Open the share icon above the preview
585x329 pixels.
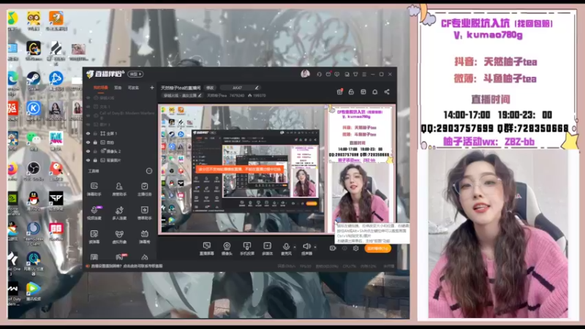[x=387, y=92]
